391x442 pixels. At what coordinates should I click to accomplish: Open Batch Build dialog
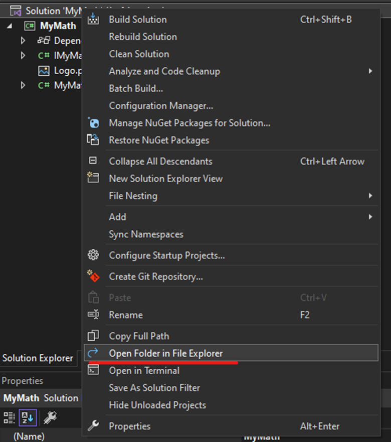point(231,88)
